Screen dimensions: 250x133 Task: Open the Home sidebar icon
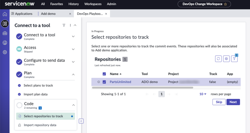click(5, 14)
